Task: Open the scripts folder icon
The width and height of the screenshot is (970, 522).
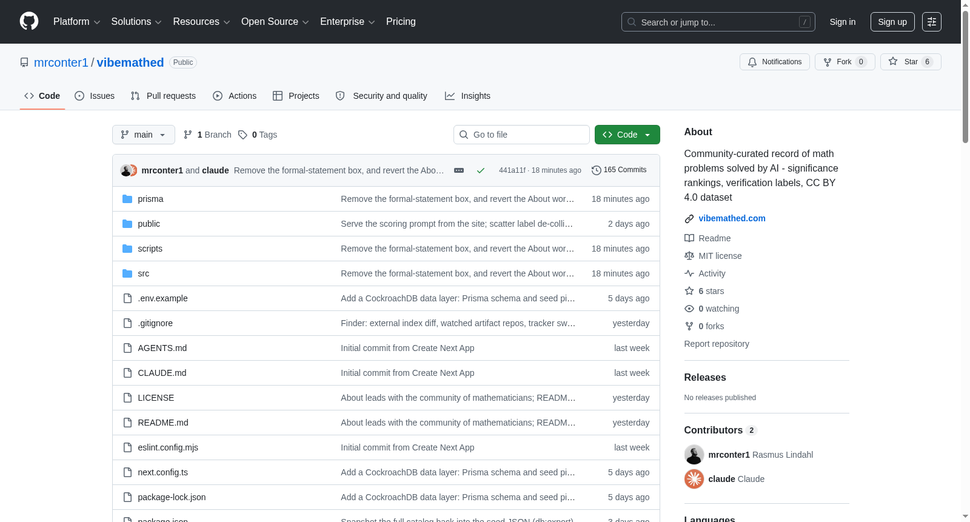Action: pyautogui.click(x=127, y=249)
